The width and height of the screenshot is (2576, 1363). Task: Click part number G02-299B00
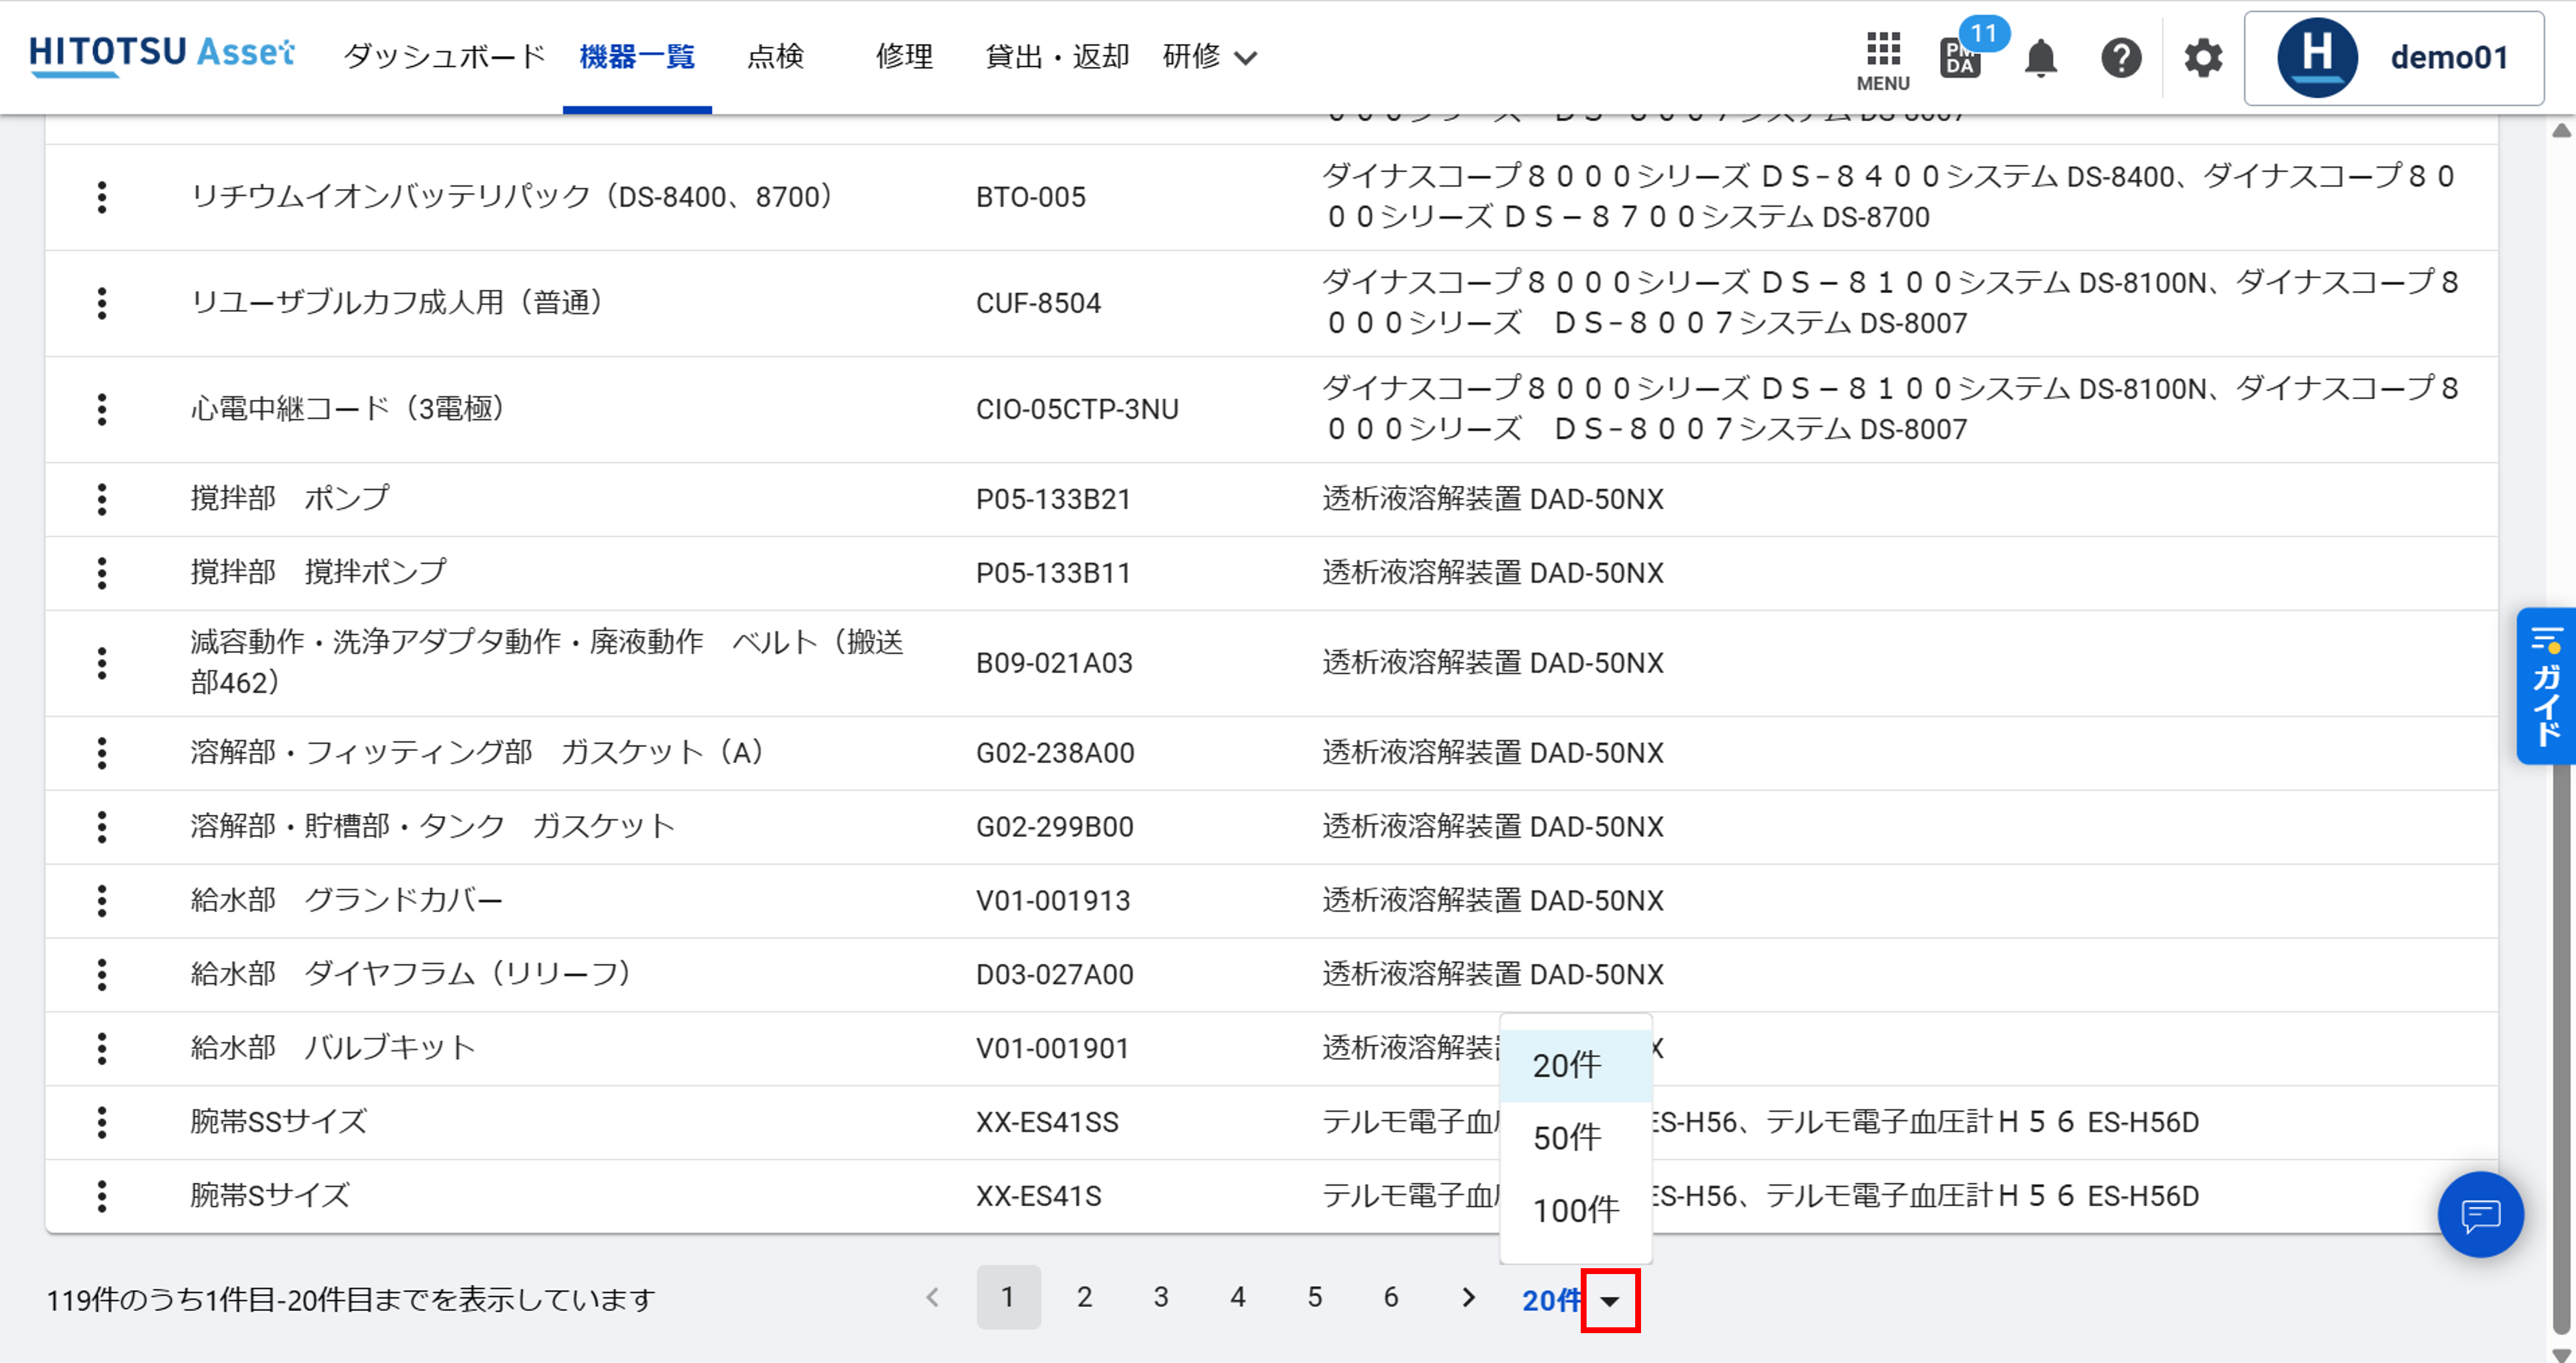1055,826
